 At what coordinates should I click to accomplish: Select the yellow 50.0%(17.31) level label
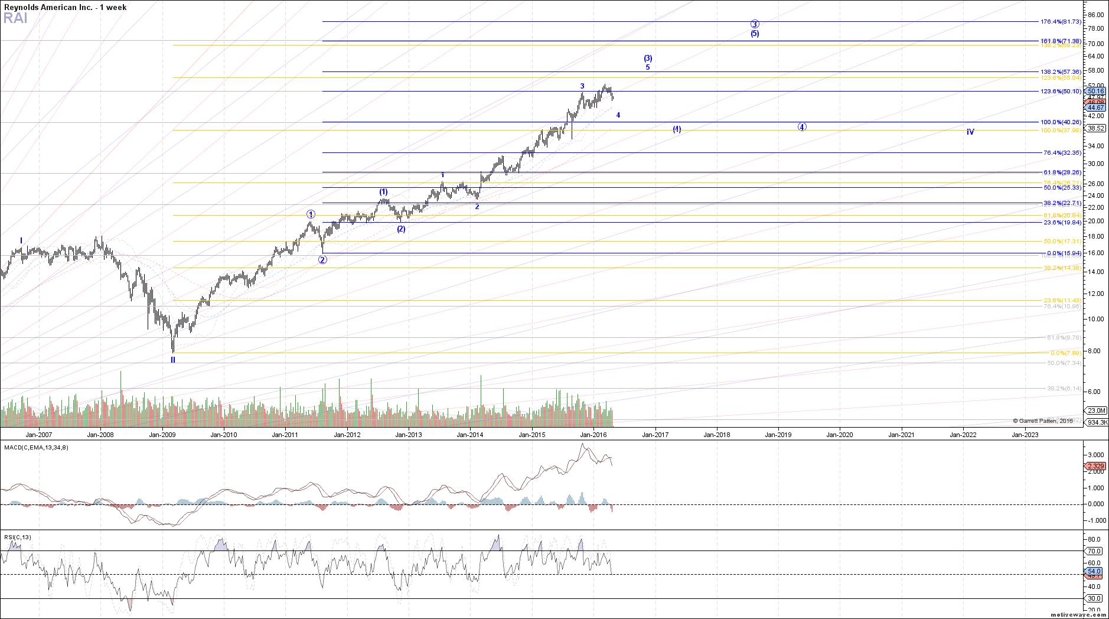[1062, 241]
